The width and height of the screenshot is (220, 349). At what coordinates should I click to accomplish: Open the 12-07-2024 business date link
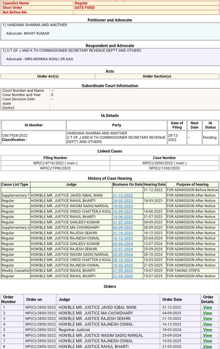(123, 249)
